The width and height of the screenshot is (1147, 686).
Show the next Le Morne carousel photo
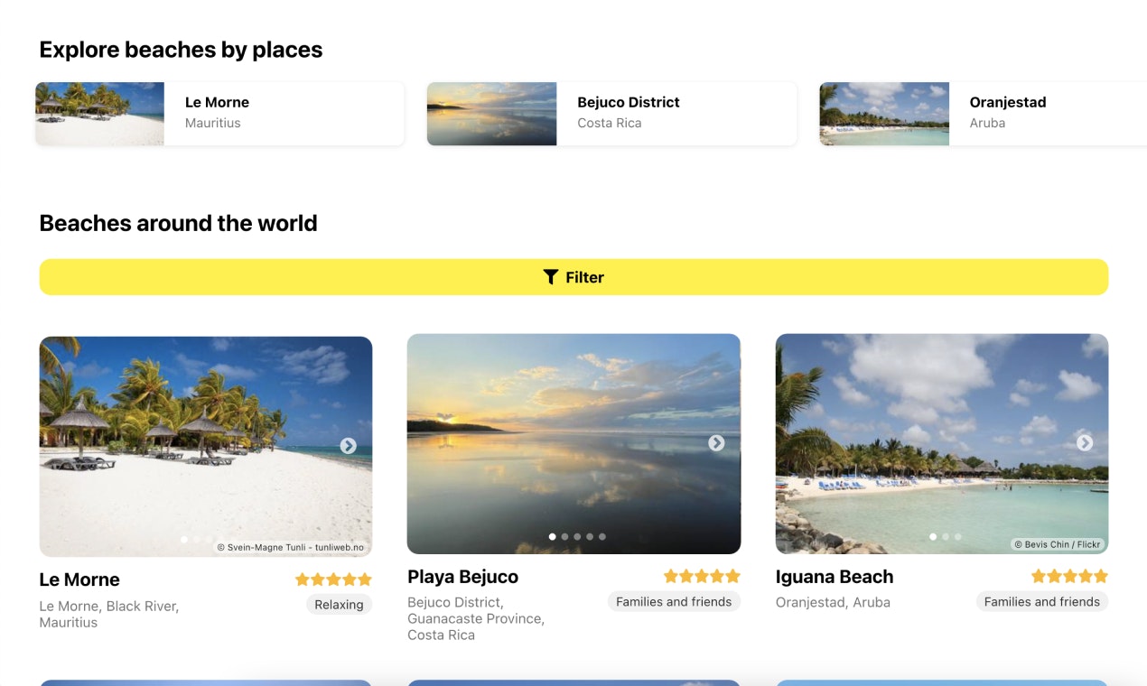pyautogui.click(x=348, y=445)
